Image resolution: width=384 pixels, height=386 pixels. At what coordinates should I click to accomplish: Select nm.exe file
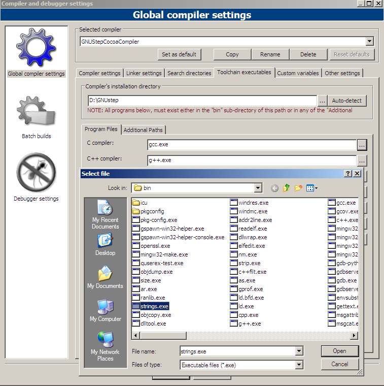(x=243, y=254)
